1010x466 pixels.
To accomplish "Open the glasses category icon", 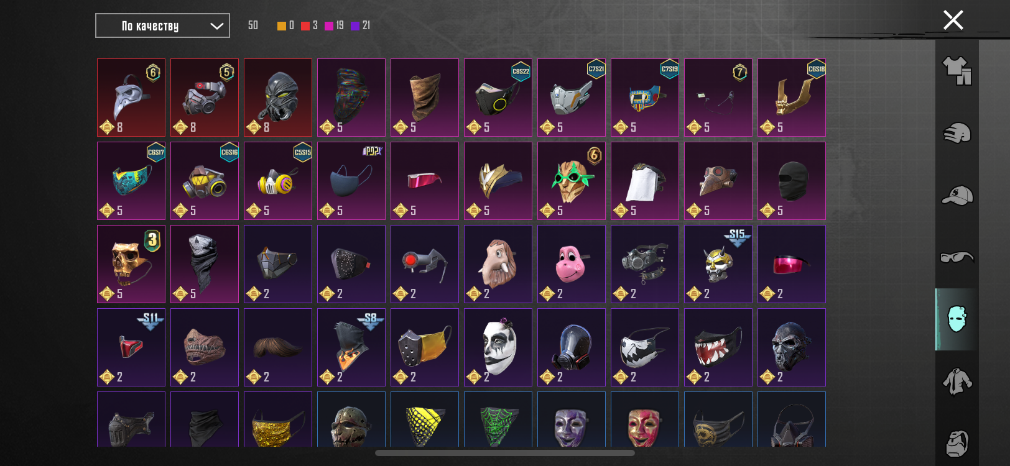I will click(957, 257).
